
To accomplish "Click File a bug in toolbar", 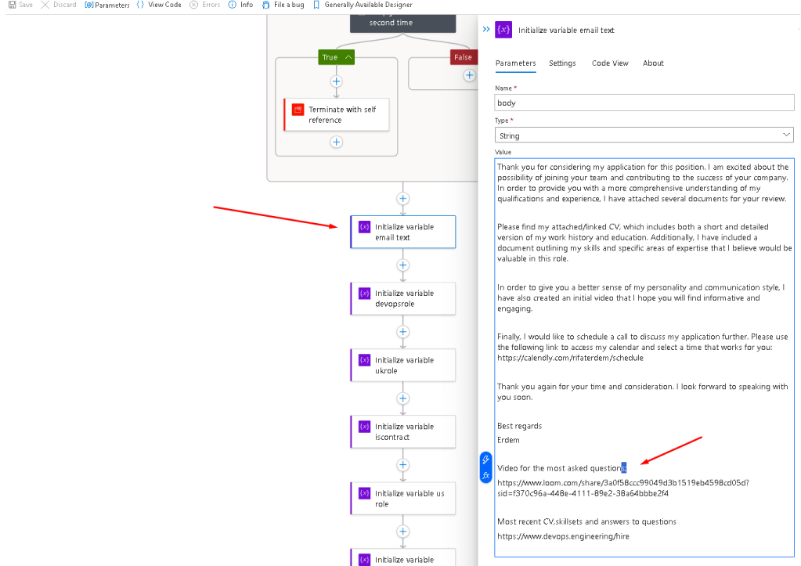I will (x=283, y=5).
